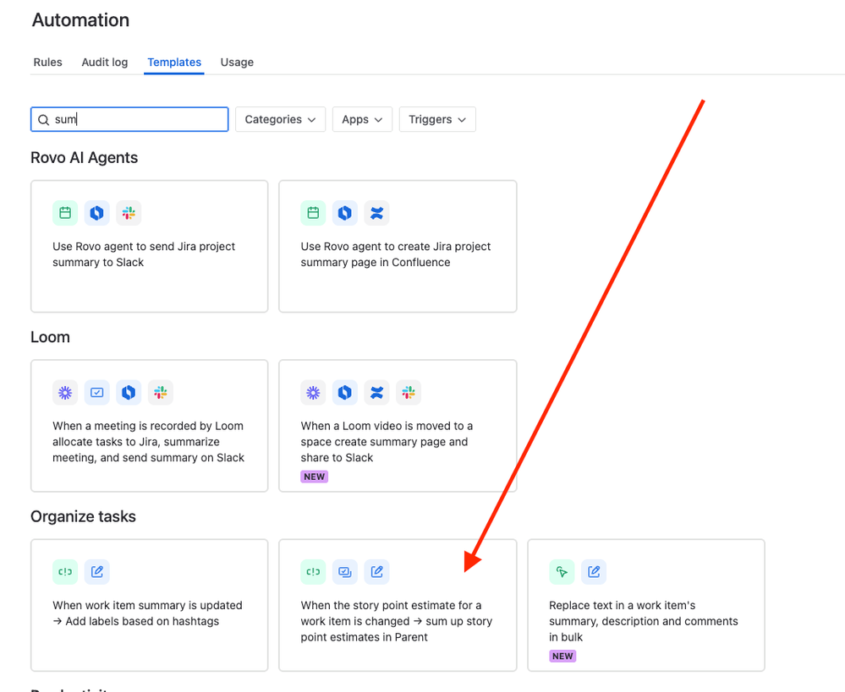The height and width of the screenshot is (692, 845).
Task: Open the Usage tab
Action: 237,62
